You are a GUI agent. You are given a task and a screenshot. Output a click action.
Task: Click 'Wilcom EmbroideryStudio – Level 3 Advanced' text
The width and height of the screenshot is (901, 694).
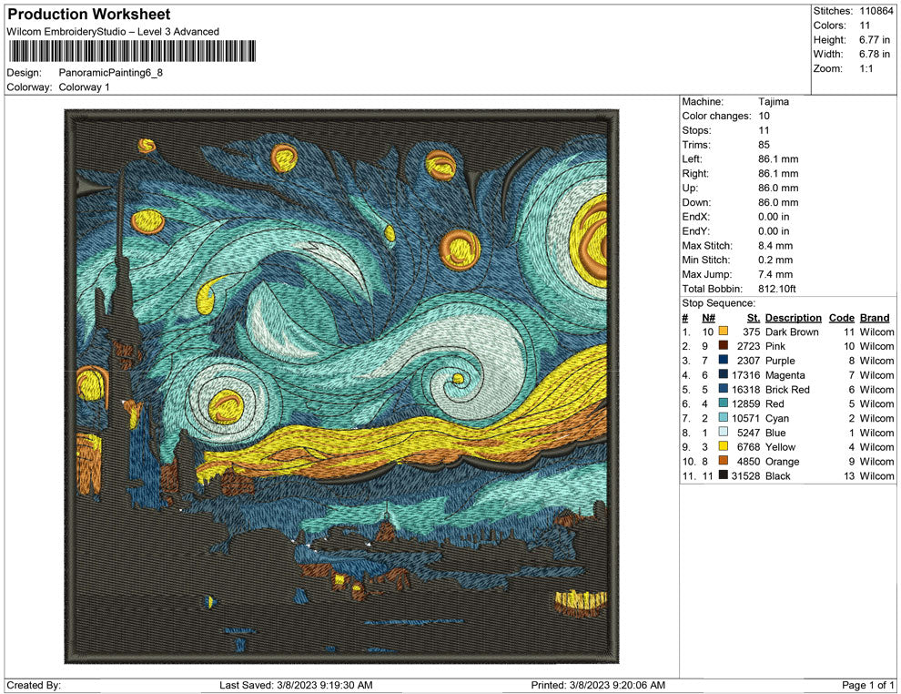click(x=113, y=32)
